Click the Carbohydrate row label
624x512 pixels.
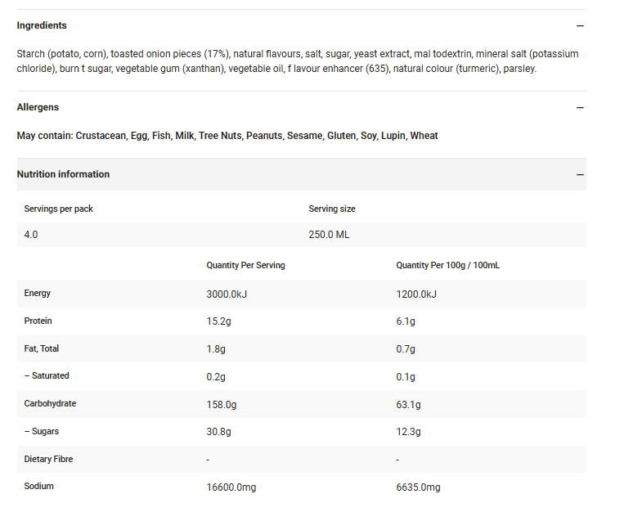[x=50, y=403]
